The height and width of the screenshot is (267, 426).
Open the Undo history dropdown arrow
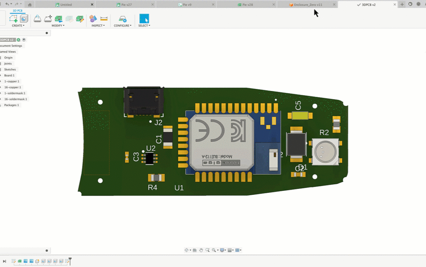pyautogui.click(x=11, y=4)
